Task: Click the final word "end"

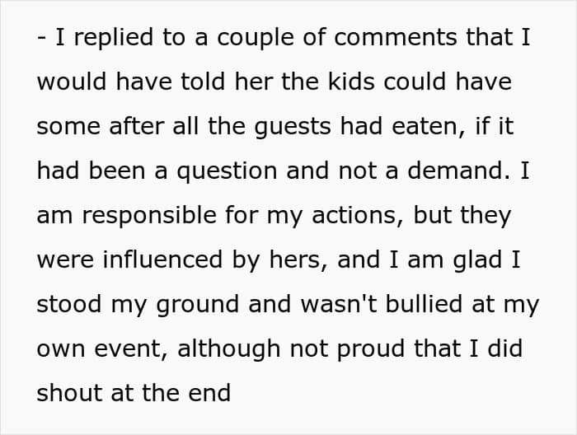Action: click(210, 394)
